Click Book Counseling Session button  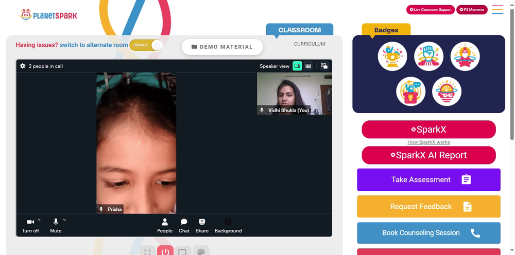point(428,233)
